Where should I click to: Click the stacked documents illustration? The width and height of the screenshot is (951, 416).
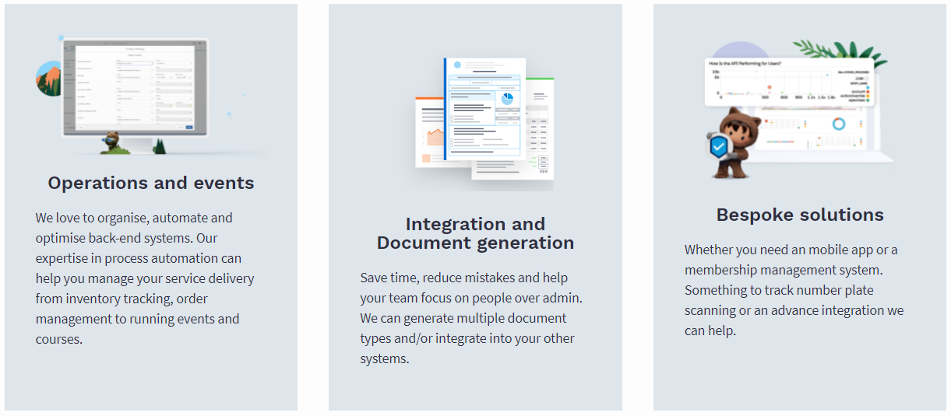coord(484,124)
